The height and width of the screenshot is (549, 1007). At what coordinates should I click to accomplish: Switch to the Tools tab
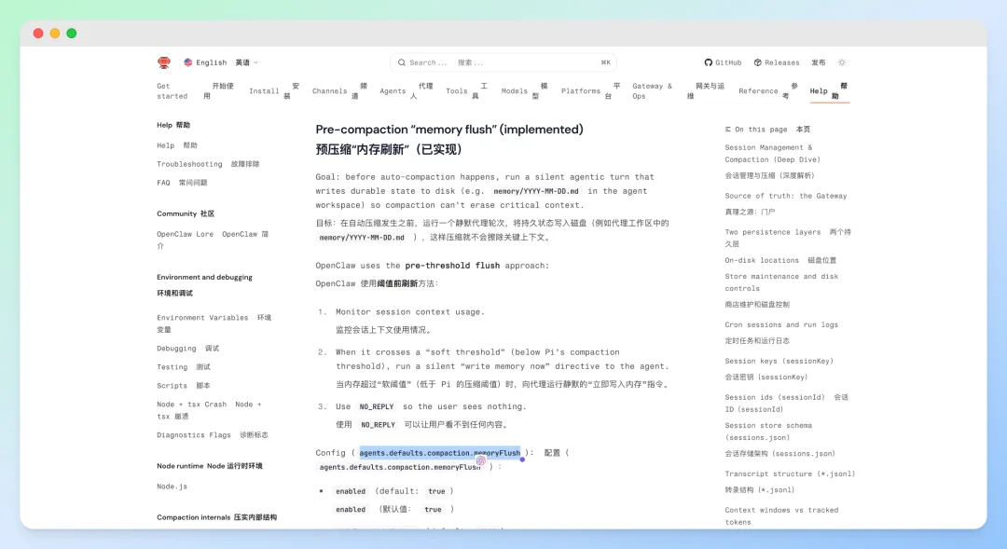point(456,91)
